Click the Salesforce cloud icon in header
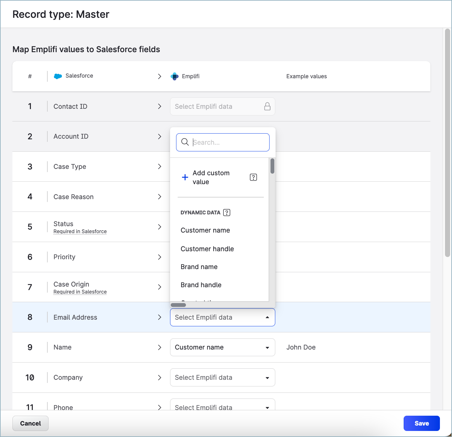 click(57, 76)
